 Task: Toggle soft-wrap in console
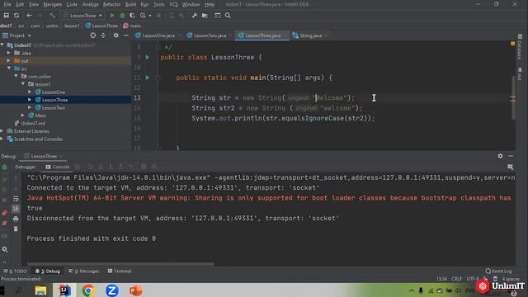click(x=16, y=199)
